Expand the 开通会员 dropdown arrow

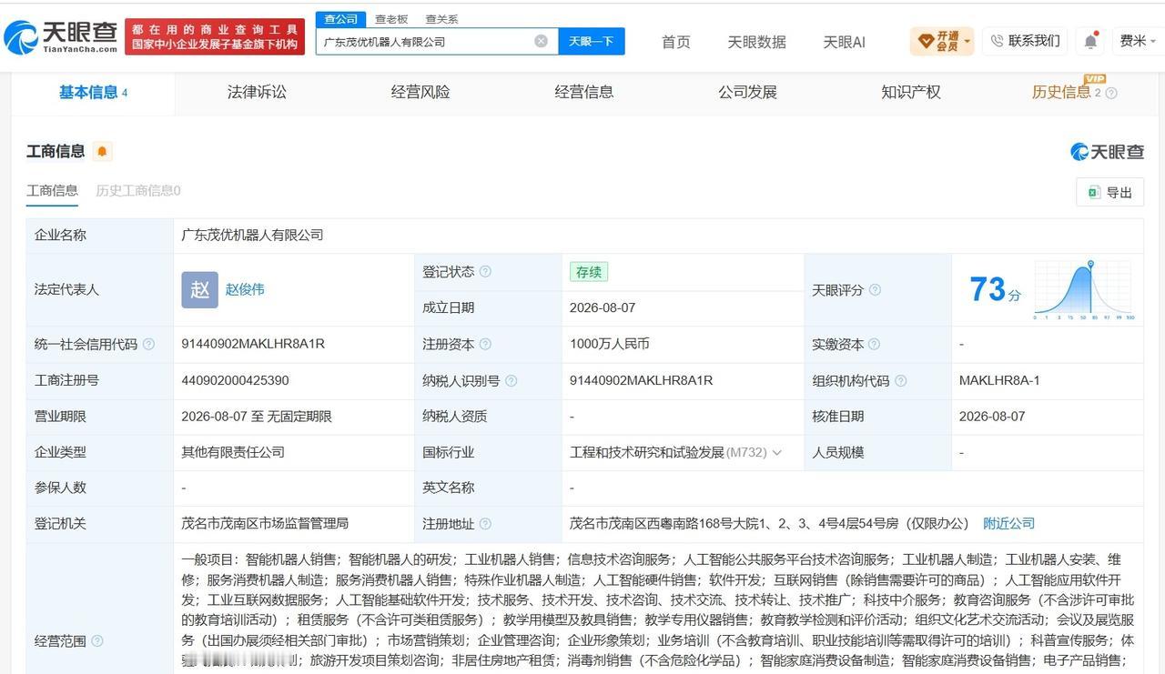(967, 41)
